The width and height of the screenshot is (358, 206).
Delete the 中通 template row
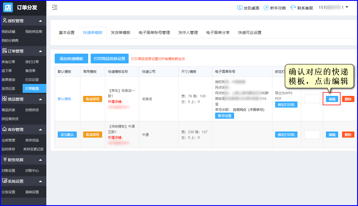(x=348, y=135)
